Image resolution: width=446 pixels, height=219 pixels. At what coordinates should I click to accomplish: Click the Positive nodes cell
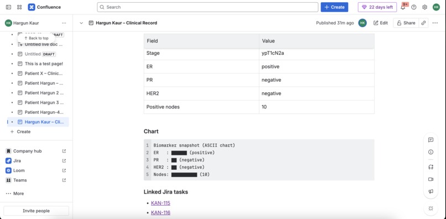point(201,107)
